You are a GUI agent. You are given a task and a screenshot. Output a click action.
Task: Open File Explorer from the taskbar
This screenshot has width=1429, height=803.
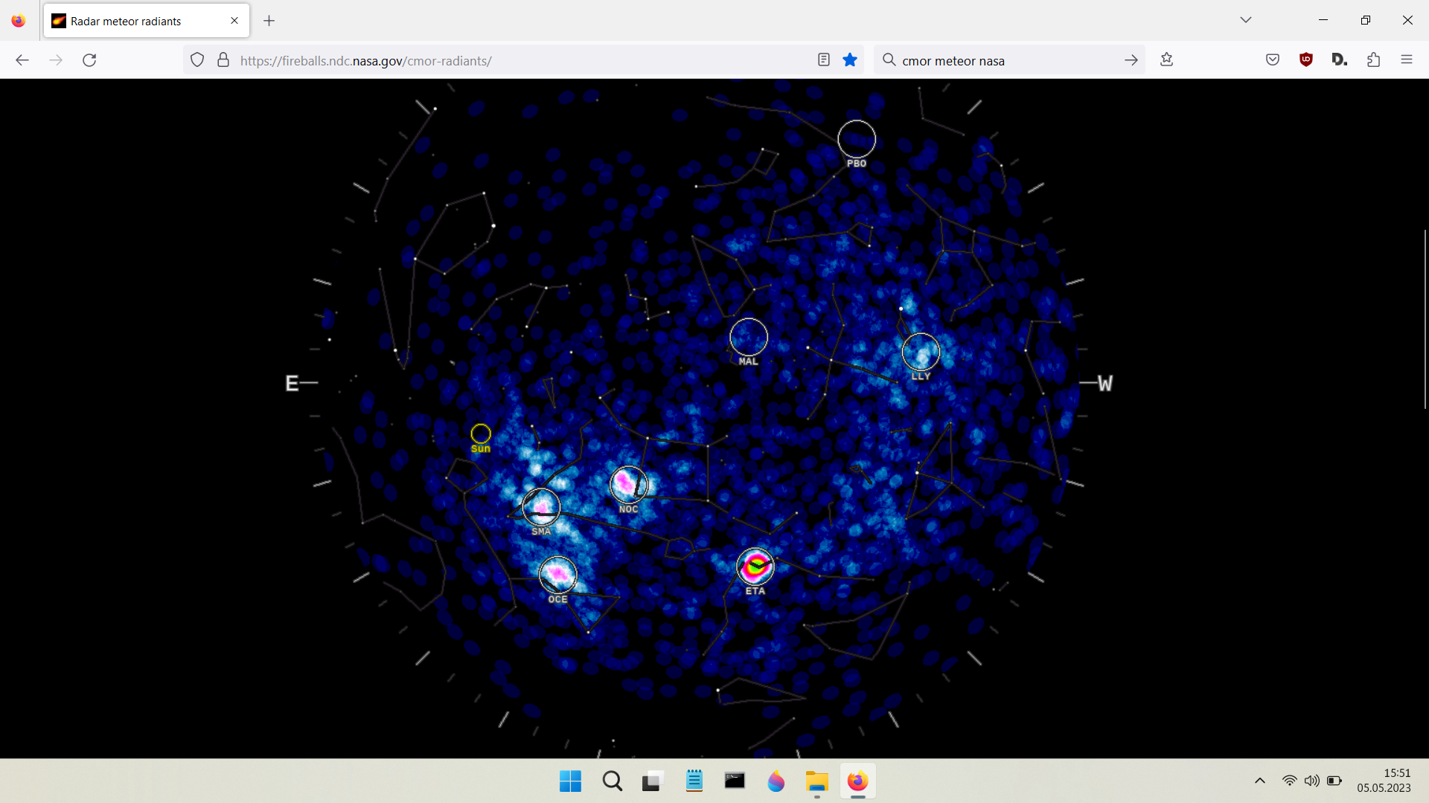pyautogui.click(x=816, y=781)
